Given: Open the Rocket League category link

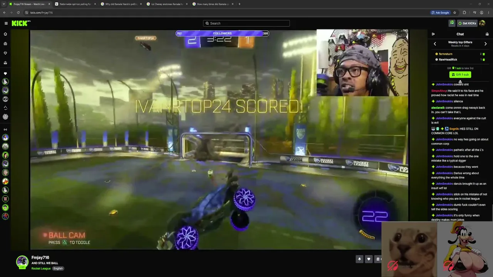Looking at the screenshot, I should 41,268.
